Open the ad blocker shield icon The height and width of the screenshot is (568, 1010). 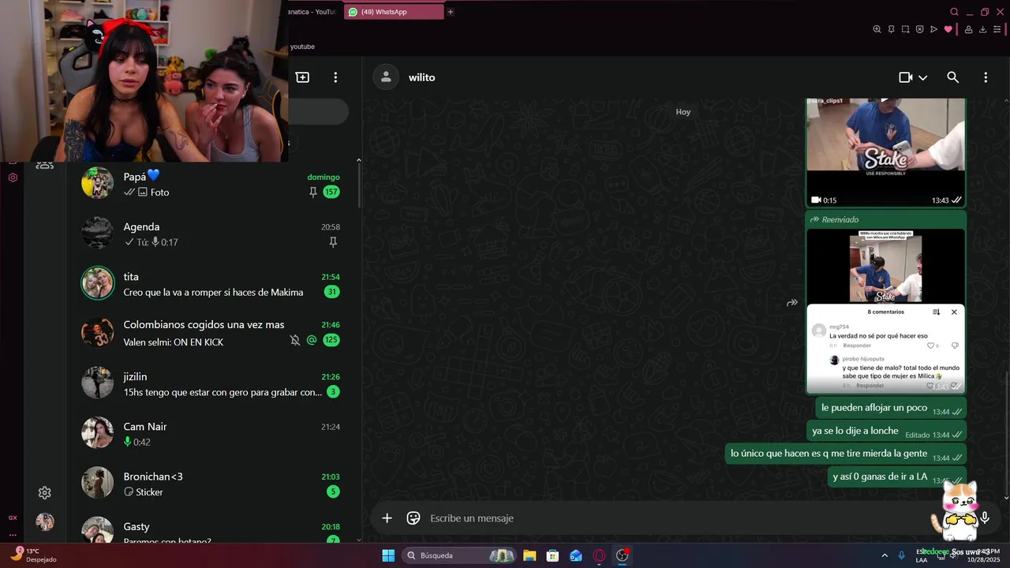coord(919,29)
